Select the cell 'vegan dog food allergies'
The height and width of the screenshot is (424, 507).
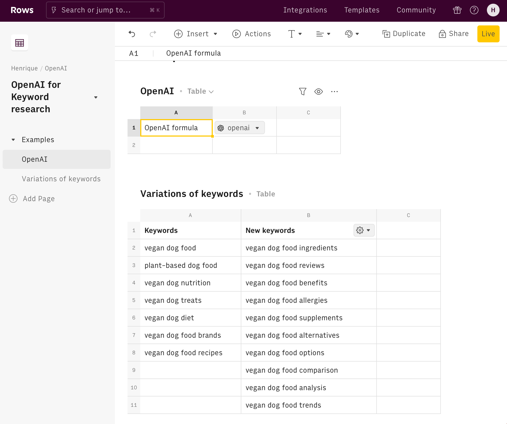click(309, 300)
